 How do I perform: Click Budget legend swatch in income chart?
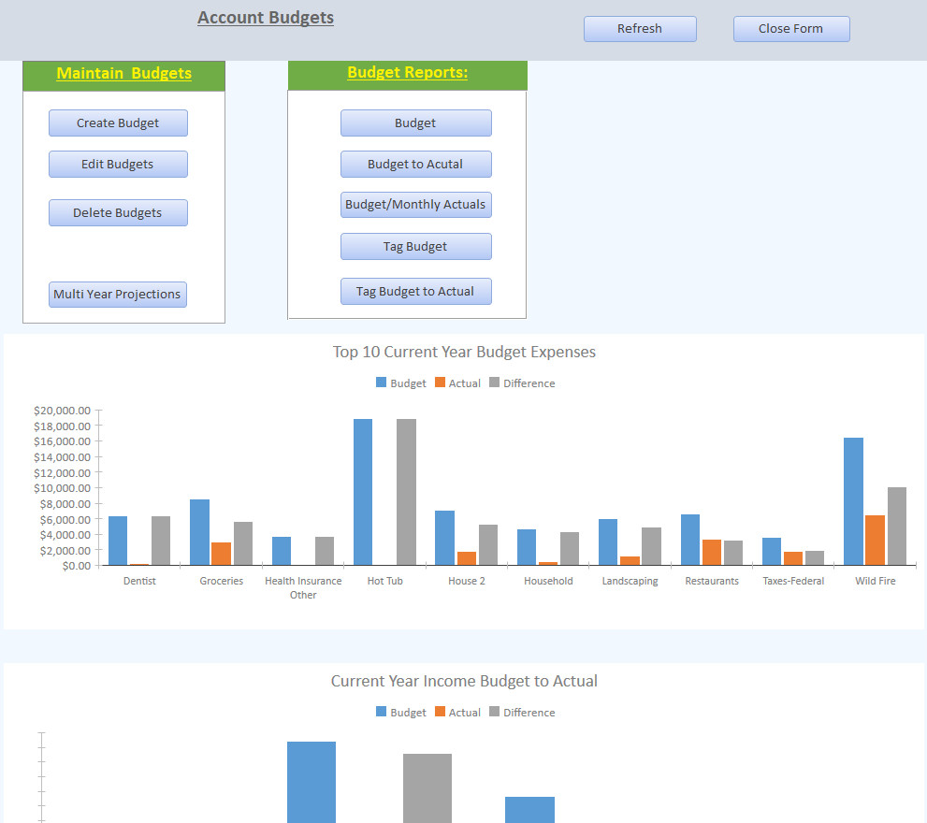(382, 712)
